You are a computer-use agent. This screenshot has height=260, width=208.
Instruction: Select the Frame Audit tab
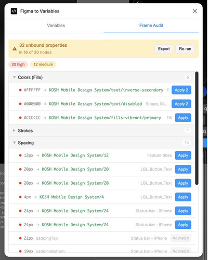(x=151, y=25)
